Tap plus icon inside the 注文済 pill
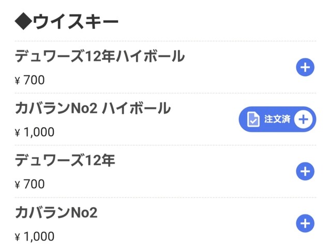The image size is (331, 248). (304, 119)
